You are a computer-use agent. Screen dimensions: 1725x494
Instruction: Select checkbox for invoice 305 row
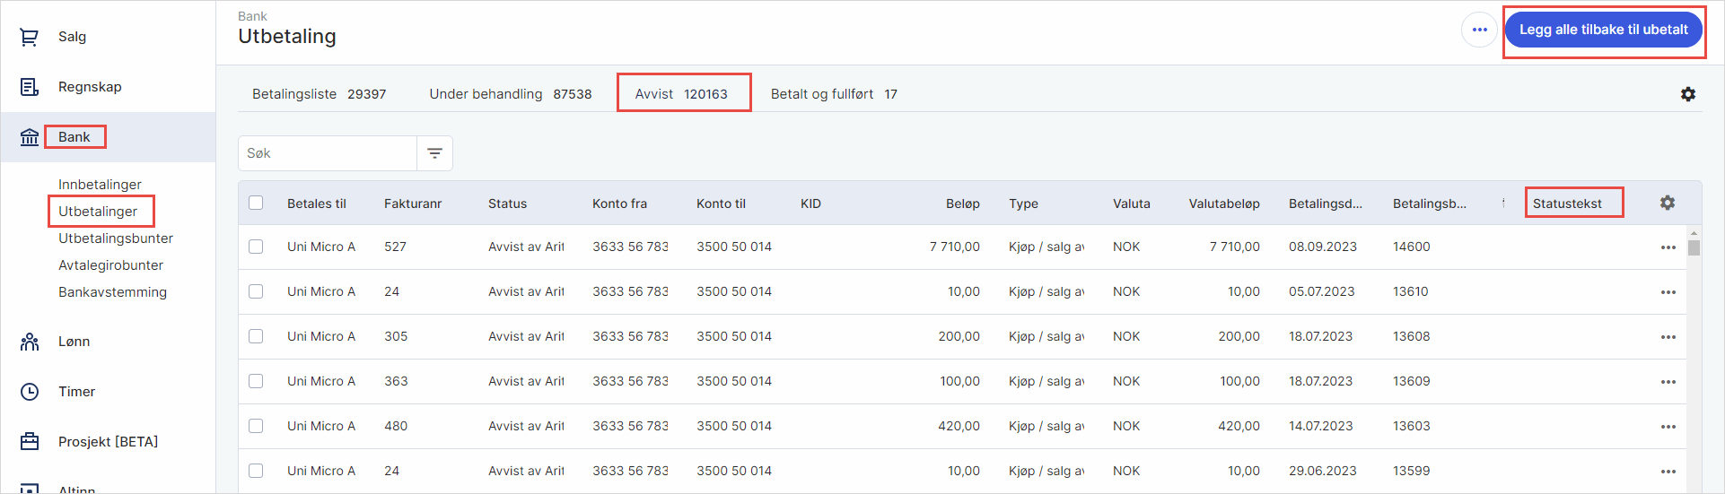[256, 336]
